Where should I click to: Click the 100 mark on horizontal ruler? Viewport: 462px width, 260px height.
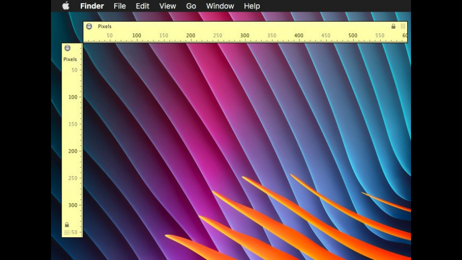pos(136,36)
